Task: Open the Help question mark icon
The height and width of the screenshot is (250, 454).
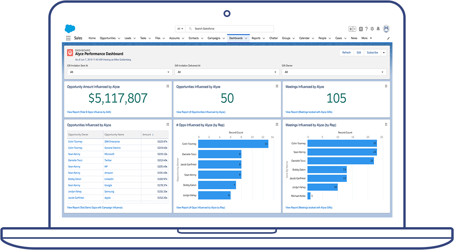Action: click(x=366, y=29)
